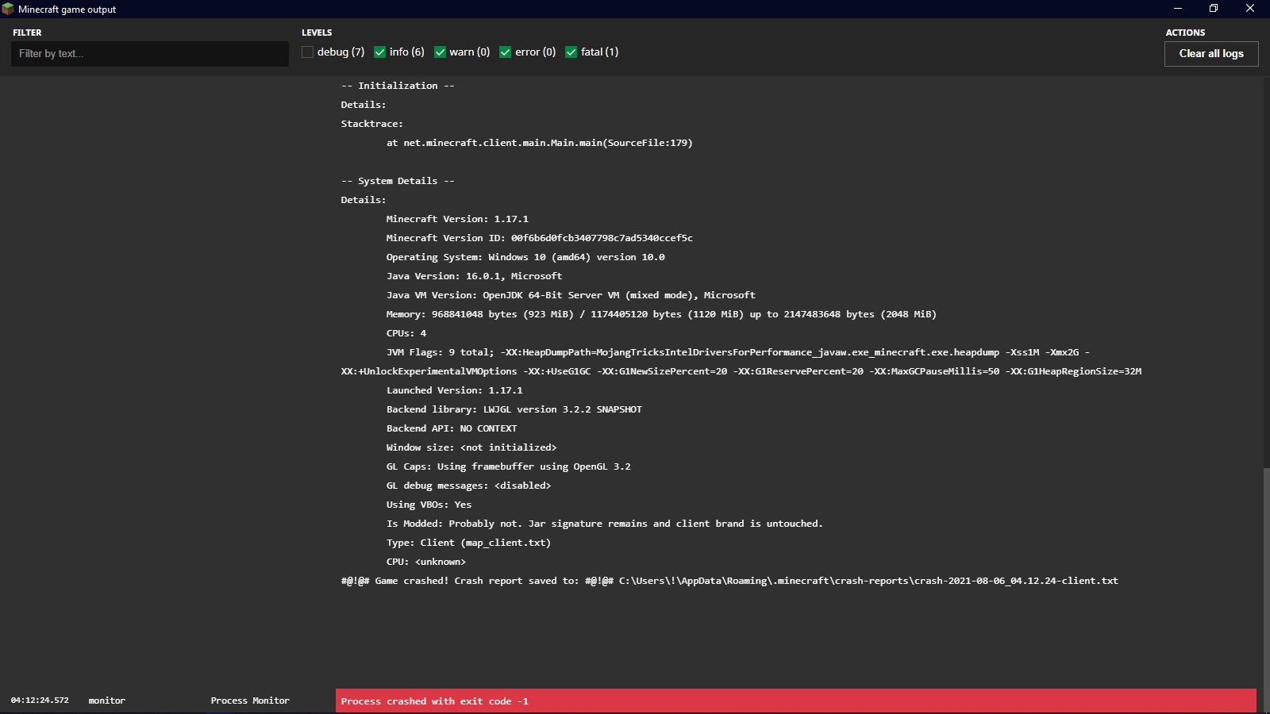The height and width of the screenshot is (714, 1270).
Task: Minimize the Minecraft game output window
Action: (1178, 9)
